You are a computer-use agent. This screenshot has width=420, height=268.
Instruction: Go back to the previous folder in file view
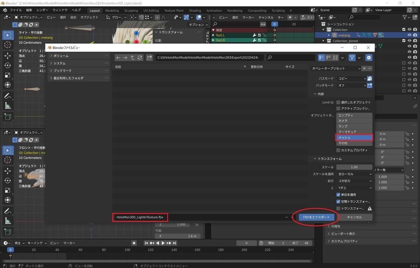(x=118, y=58)
